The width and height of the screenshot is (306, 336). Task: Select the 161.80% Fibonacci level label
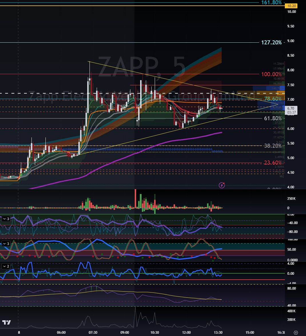271,3
